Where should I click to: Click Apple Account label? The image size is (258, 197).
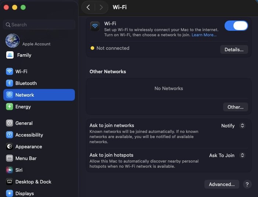pos(36,44)
